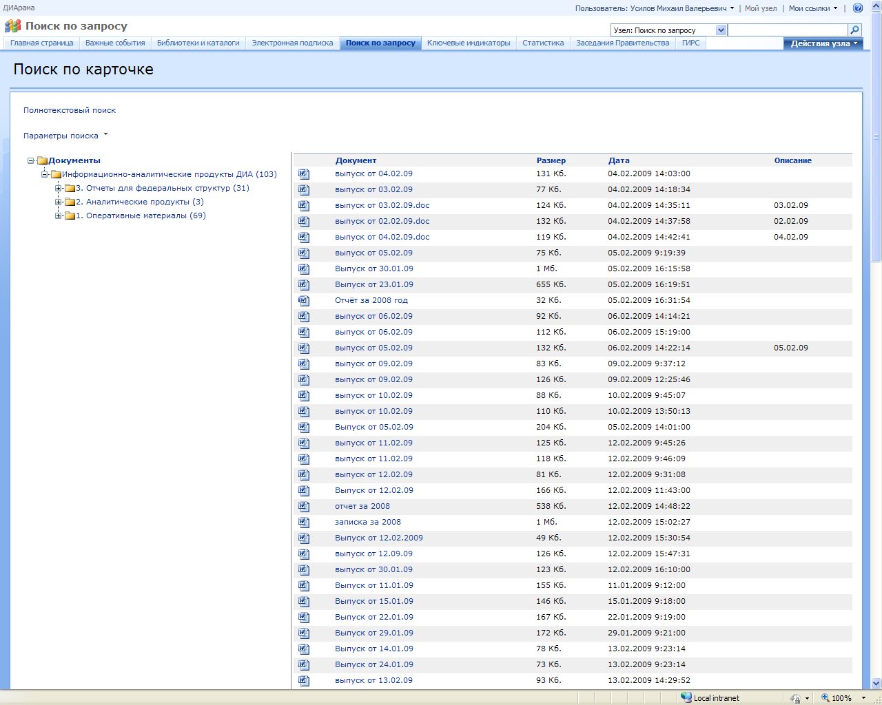Go to the Ключевые индикаторы tab
This screenshot has width=882, height=705.
469,43
